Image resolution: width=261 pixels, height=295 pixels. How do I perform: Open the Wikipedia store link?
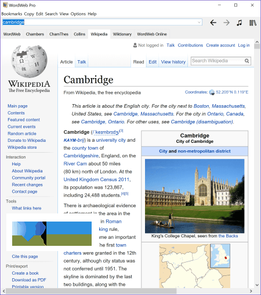click(22, 147)
